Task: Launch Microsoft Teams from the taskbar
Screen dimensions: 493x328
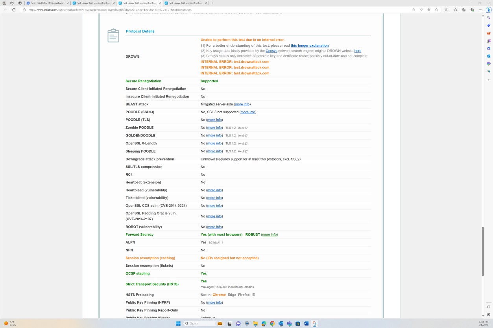Action: (x=289, y=323)
